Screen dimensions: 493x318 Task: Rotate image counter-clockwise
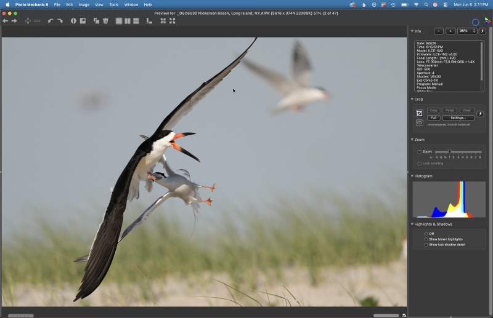click(51, 21)
